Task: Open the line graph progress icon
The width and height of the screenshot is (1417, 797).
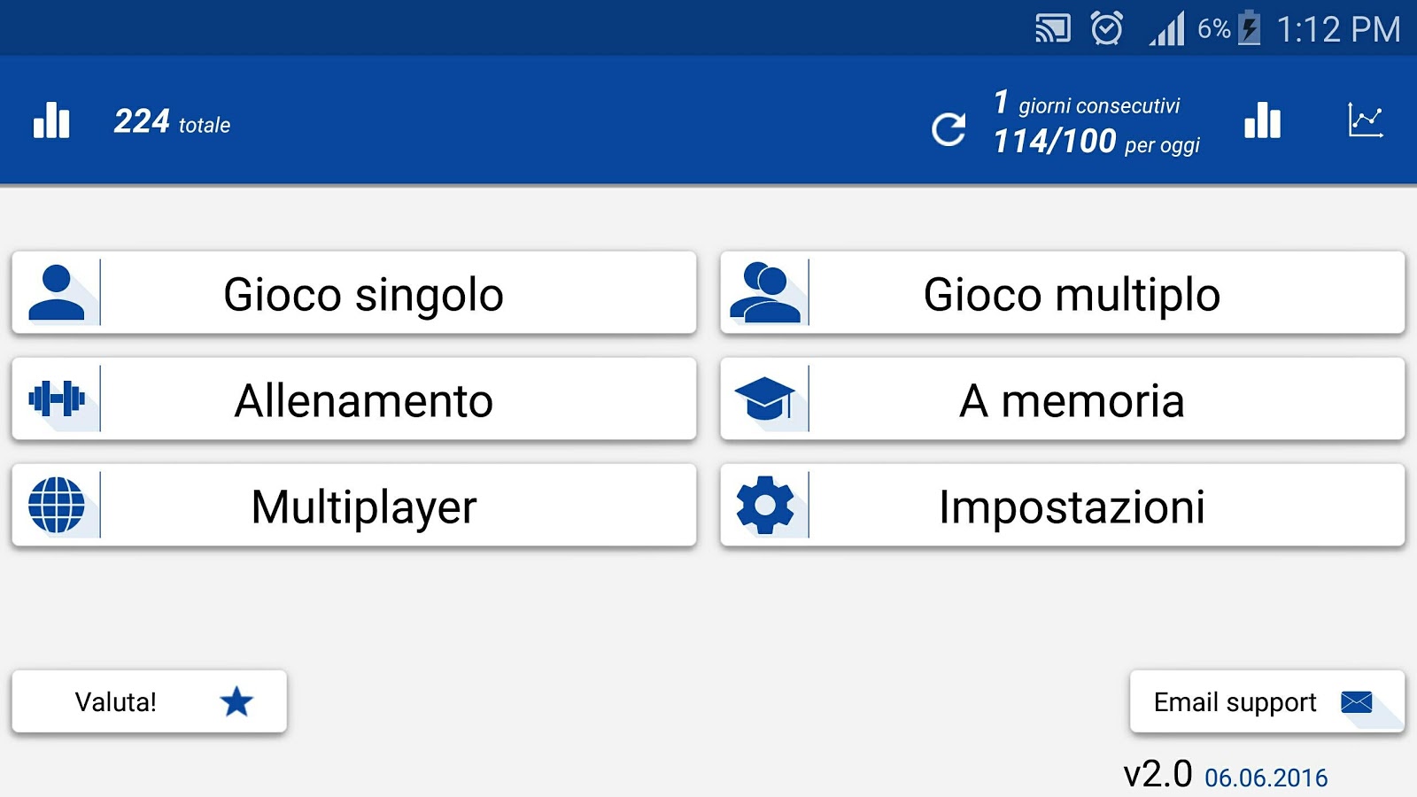Action: 1366,120
